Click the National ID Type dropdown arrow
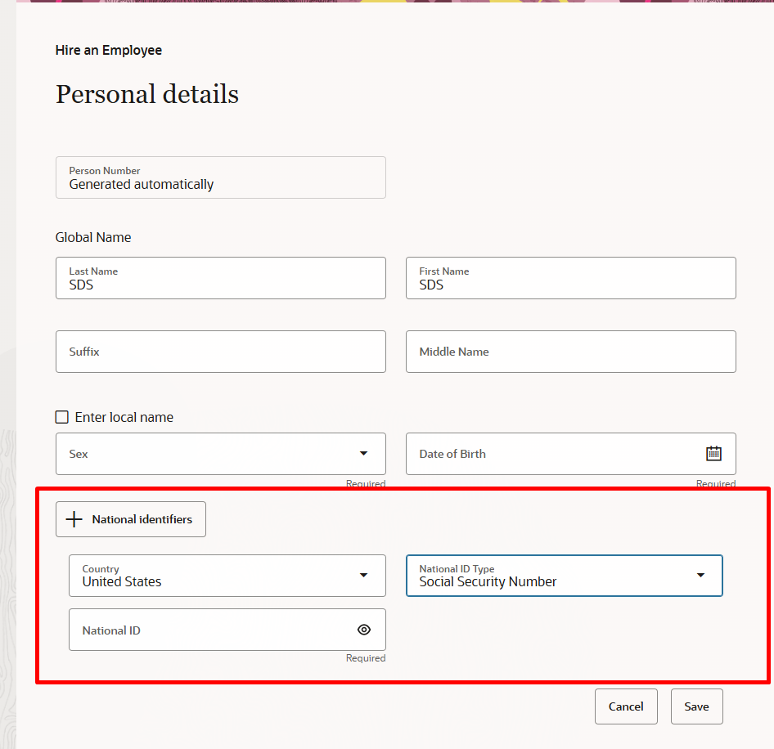 pyautogui.click(x=700, y=575)
